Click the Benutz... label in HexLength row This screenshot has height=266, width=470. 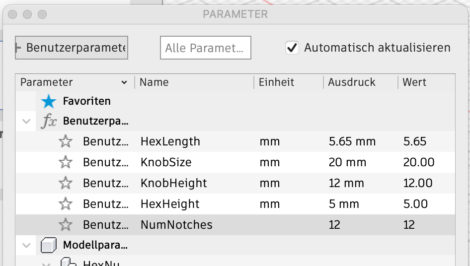click(x=106, y=141)
